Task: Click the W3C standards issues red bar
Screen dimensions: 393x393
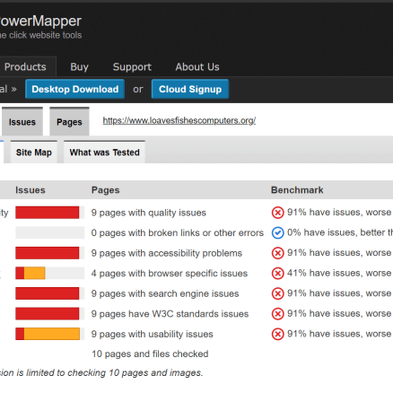Action: pyautogui.click(x=48, y=314)
